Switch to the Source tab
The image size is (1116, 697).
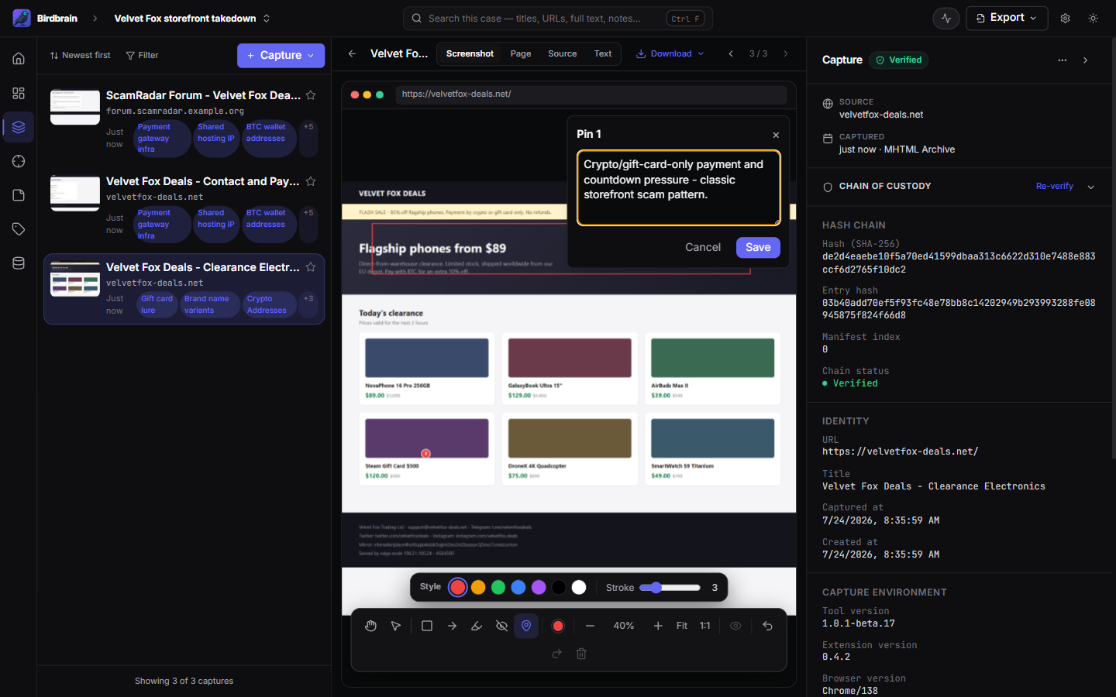point(563,53)
